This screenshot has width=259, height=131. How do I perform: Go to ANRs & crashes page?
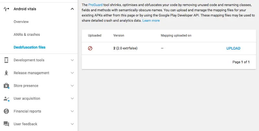[27, 35]
